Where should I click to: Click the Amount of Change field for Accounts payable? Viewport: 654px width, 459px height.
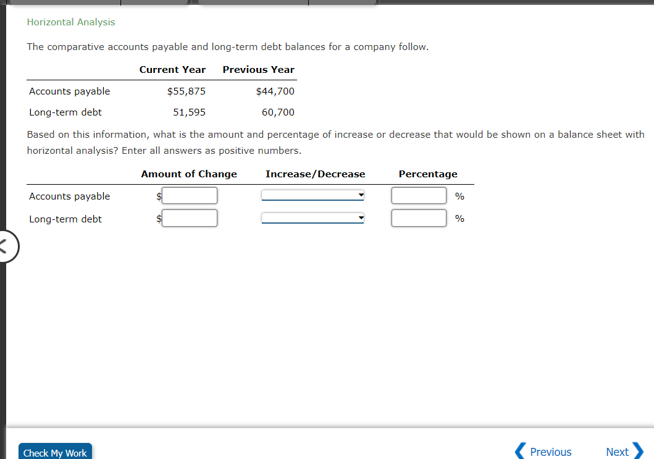coord(189,195)
